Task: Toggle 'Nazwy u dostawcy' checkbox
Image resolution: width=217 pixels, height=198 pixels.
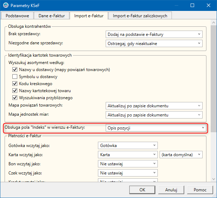Action: point(15,70)
